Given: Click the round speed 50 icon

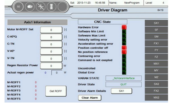Looking at the screenshot, I should click(x=19, y=7).
